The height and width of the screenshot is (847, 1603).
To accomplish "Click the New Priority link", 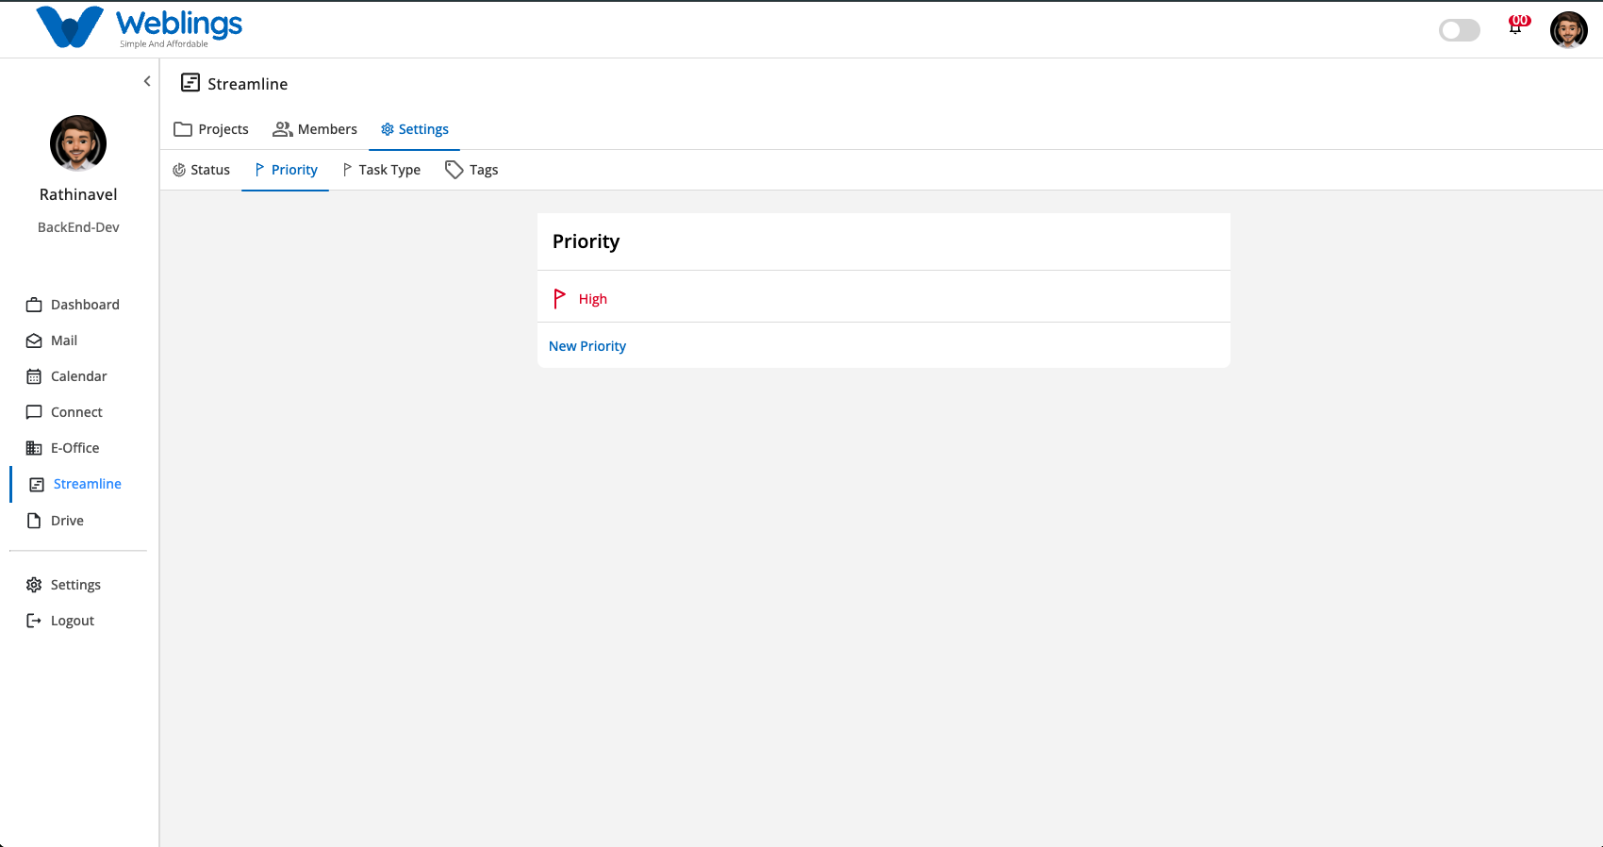I will coord(587,346).
